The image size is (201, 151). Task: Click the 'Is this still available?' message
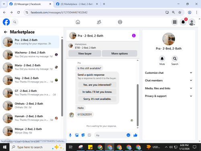(x=89, y=68)
